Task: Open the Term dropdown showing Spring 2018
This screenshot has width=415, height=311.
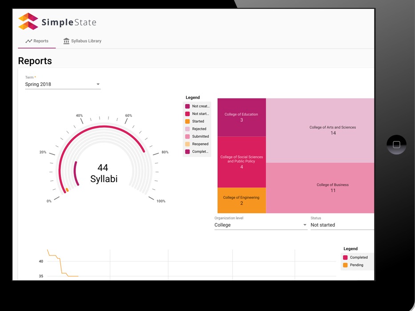Action: [63, 84]
